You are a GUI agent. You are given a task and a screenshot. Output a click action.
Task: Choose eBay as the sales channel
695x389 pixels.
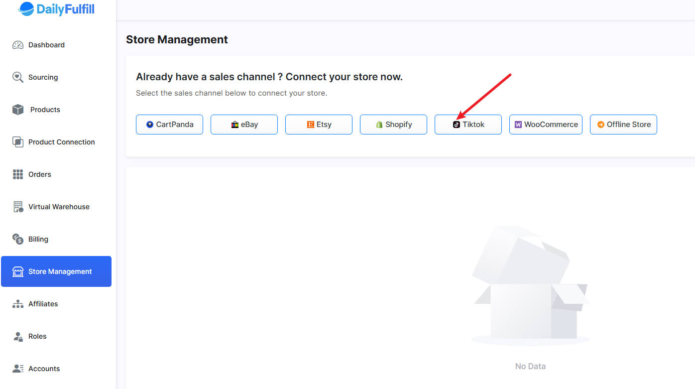click(244, 125)
